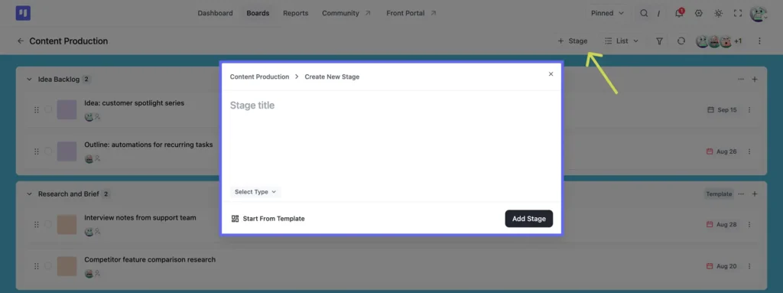This screenshot has height=293, width=783.
Task: Open options for customer spotlight series task
Action: (x=749, y=110)
